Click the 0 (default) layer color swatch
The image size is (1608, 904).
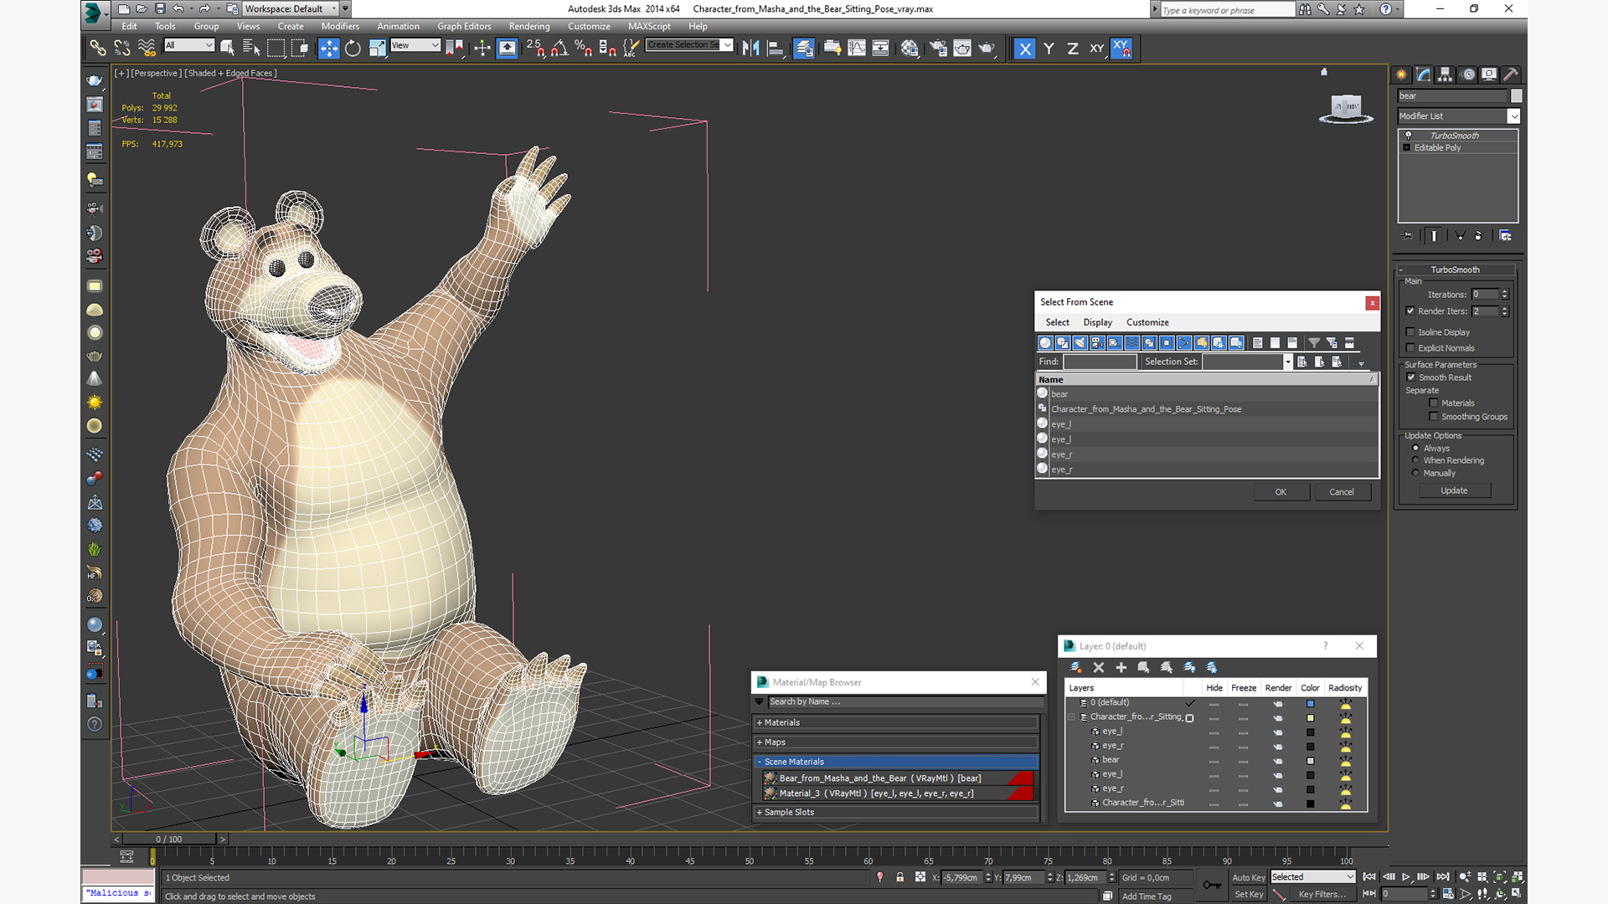tap(1311, 703)
